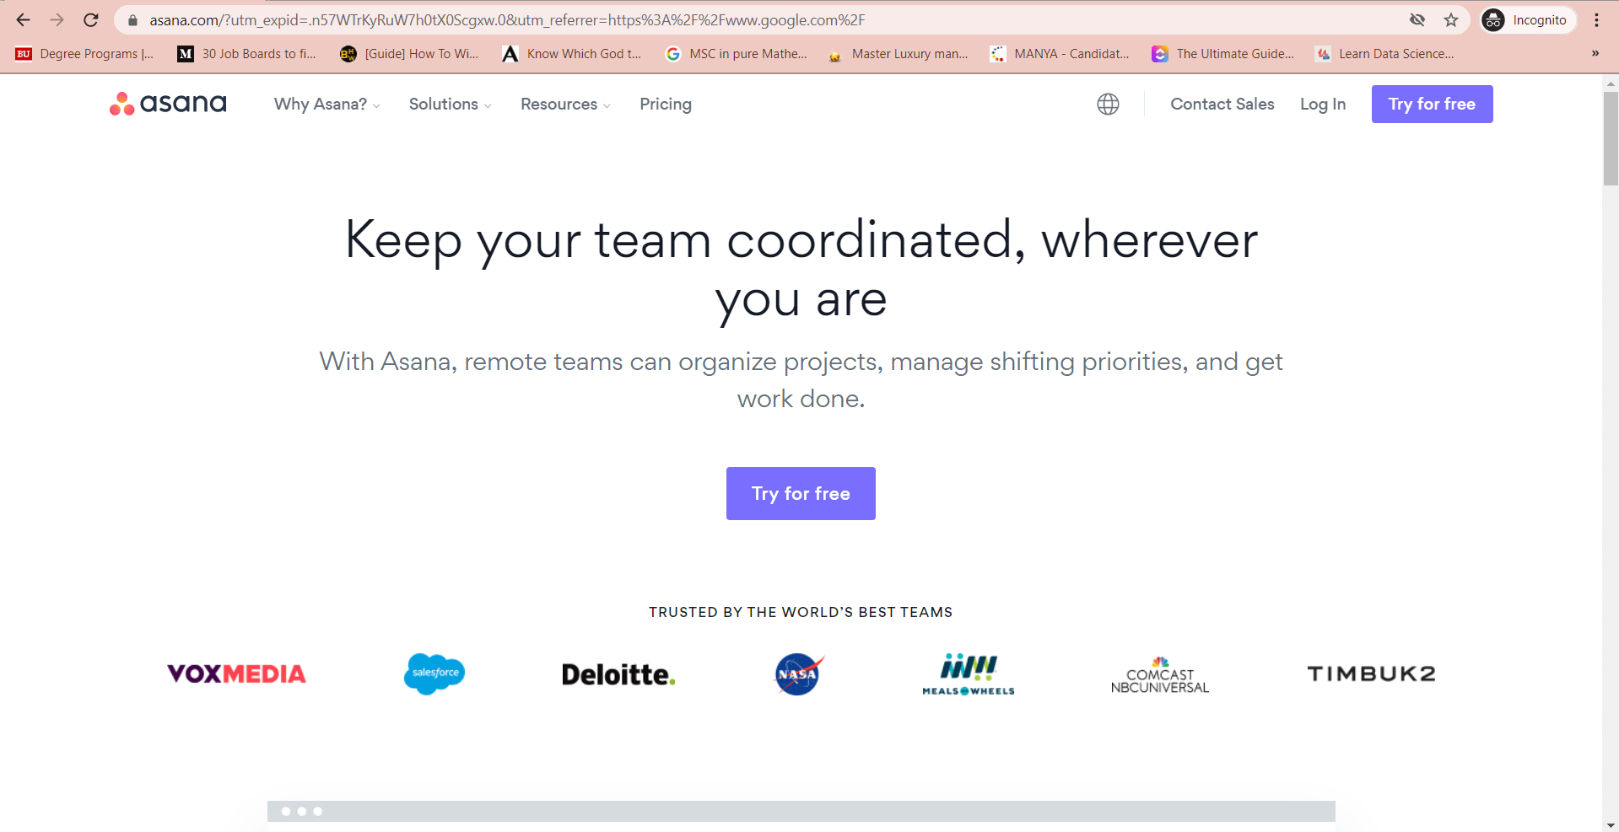Open the MANYA - Candidat... bookmark
This screenshot has height=832, width=1619.
click(1060, 54)
